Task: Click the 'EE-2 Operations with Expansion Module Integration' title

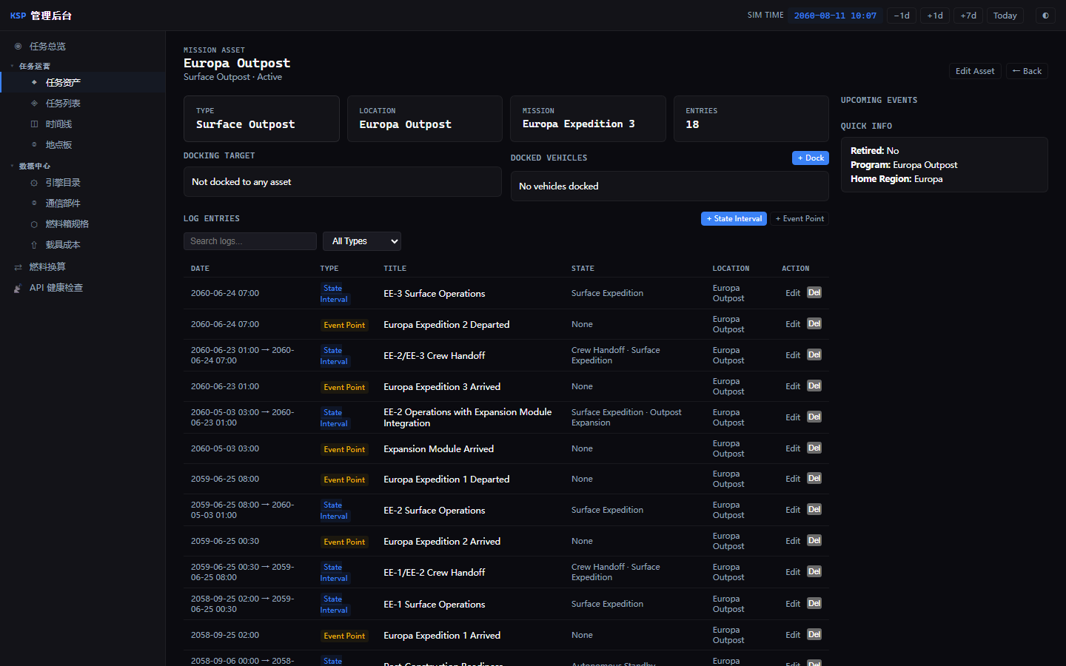Action: pyautogui.click(x=467, y=417)
